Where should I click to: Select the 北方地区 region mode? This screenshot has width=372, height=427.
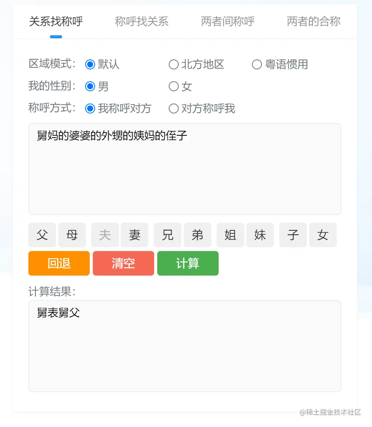[x=196, y=64]
